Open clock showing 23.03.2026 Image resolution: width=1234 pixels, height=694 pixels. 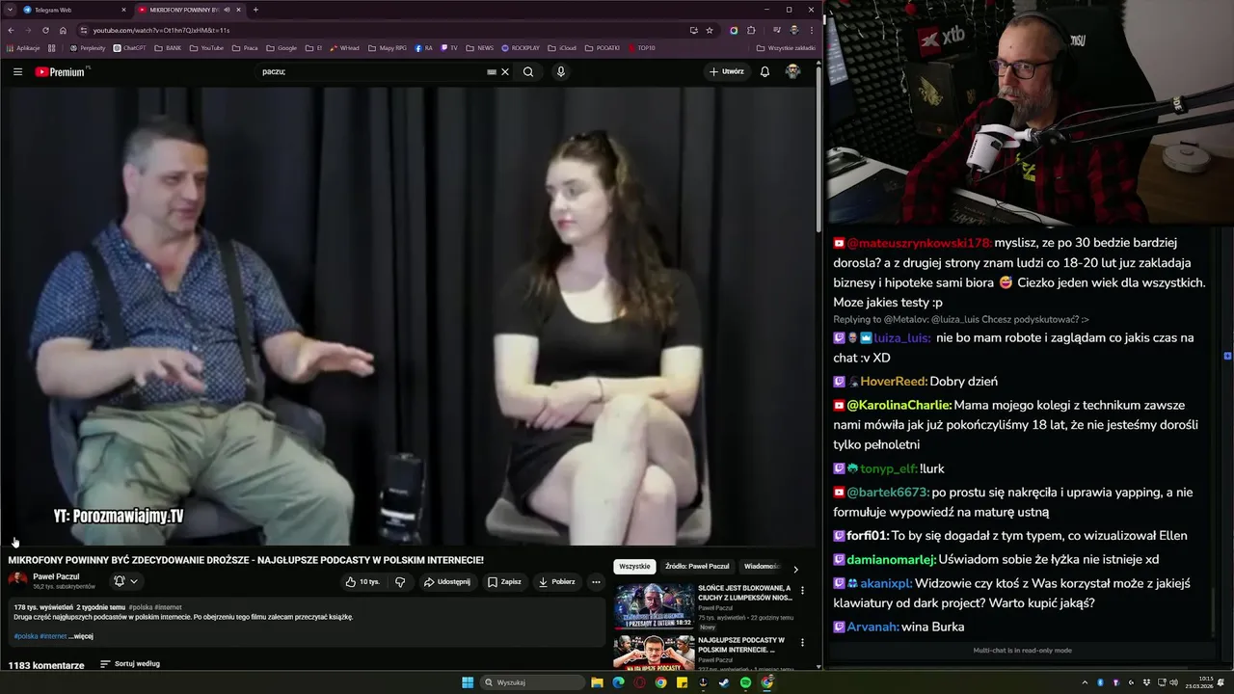pos(1199,682)
